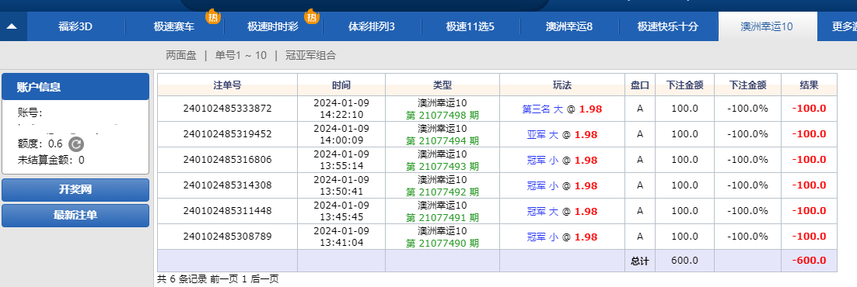This screenshot has width=857, height=287.
Task: Click the 玩法 column header
Action: [561, 85]
